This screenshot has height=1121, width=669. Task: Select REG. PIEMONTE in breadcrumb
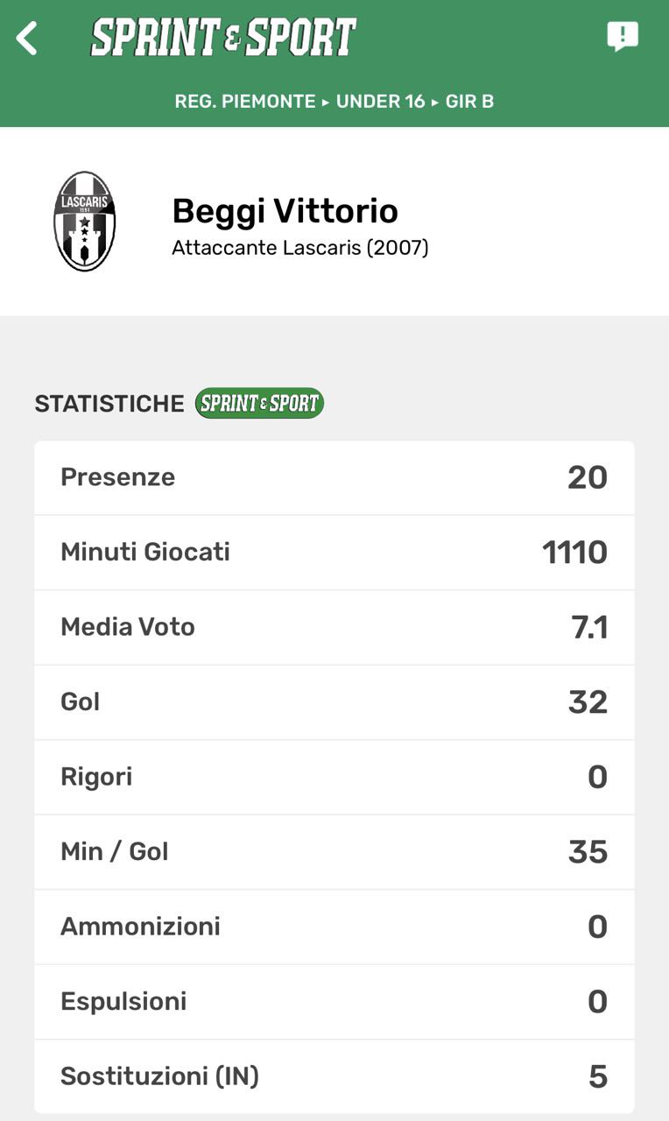coord(245,102)
